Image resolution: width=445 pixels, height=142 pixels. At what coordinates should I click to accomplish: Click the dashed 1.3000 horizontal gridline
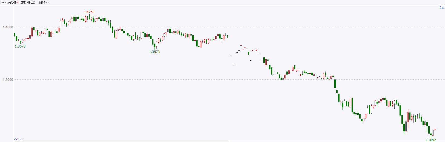[x=229, y=80]
